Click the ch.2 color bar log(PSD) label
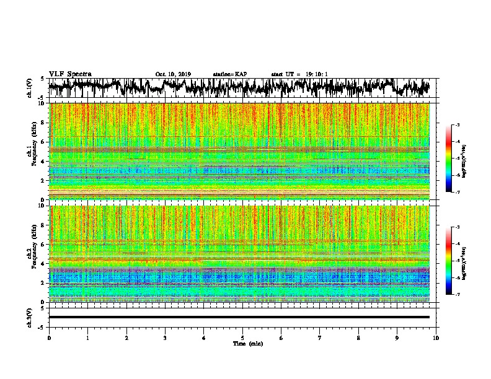 click(x=464, y=263)
